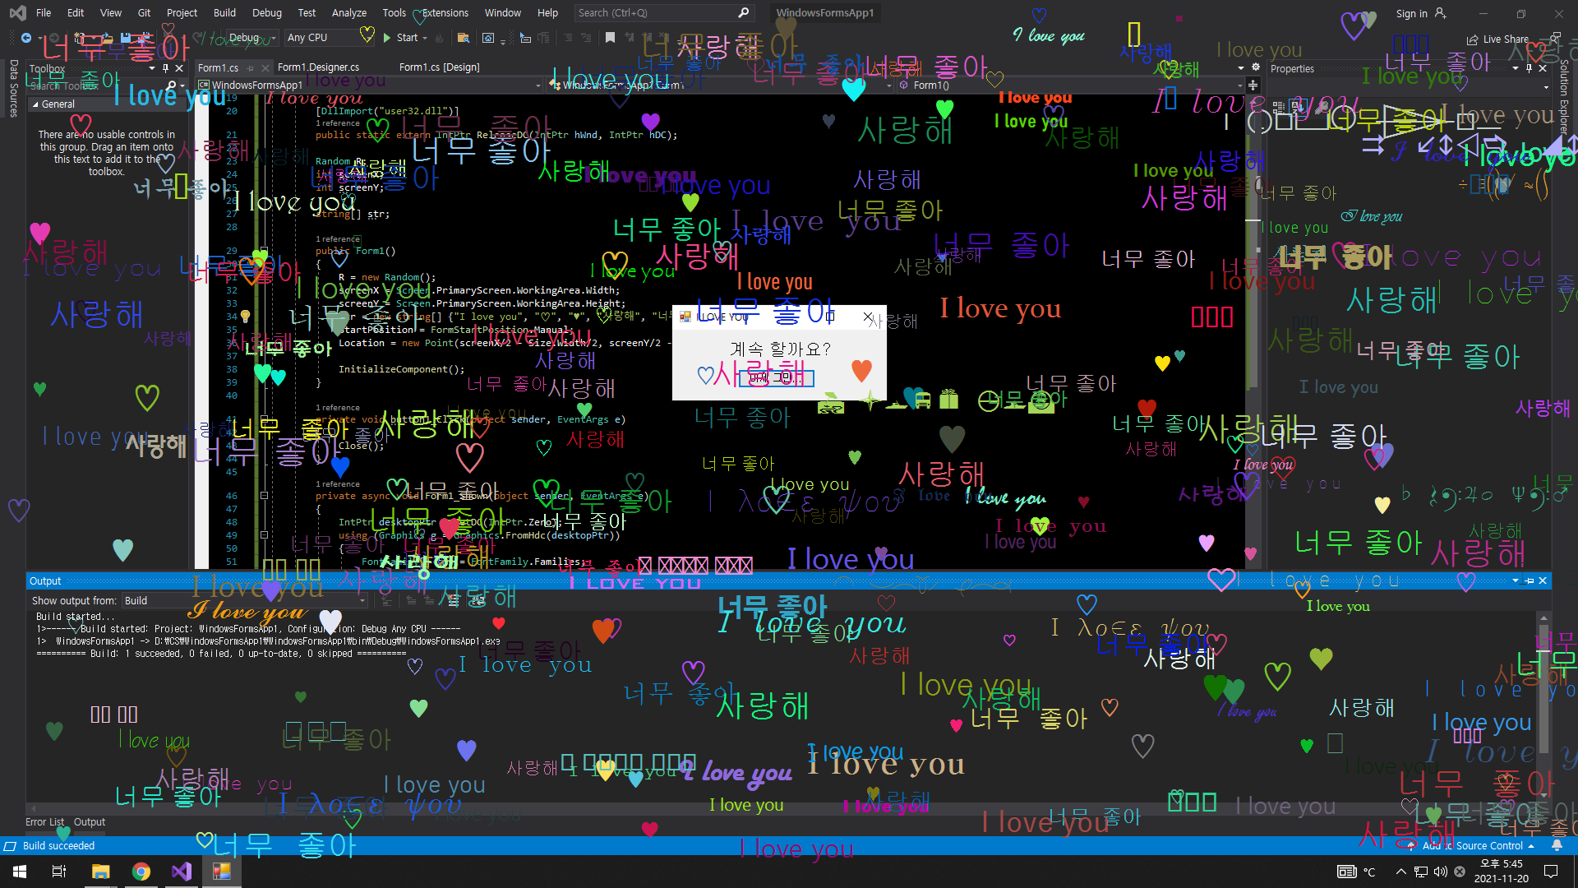Image resolution: width=1578 pixels, height=888 pixels.
Task: Toggle the Toolbox auto-hide pin
Action: [x=165, y=69]
